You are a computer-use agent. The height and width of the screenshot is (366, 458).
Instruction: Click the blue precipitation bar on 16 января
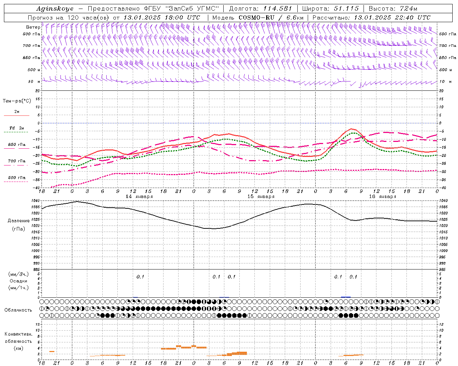(x=346, y=297)
